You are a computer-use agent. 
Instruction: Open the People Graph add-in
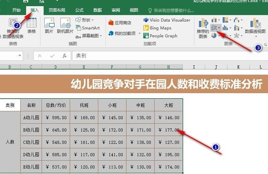pos(160,36)
